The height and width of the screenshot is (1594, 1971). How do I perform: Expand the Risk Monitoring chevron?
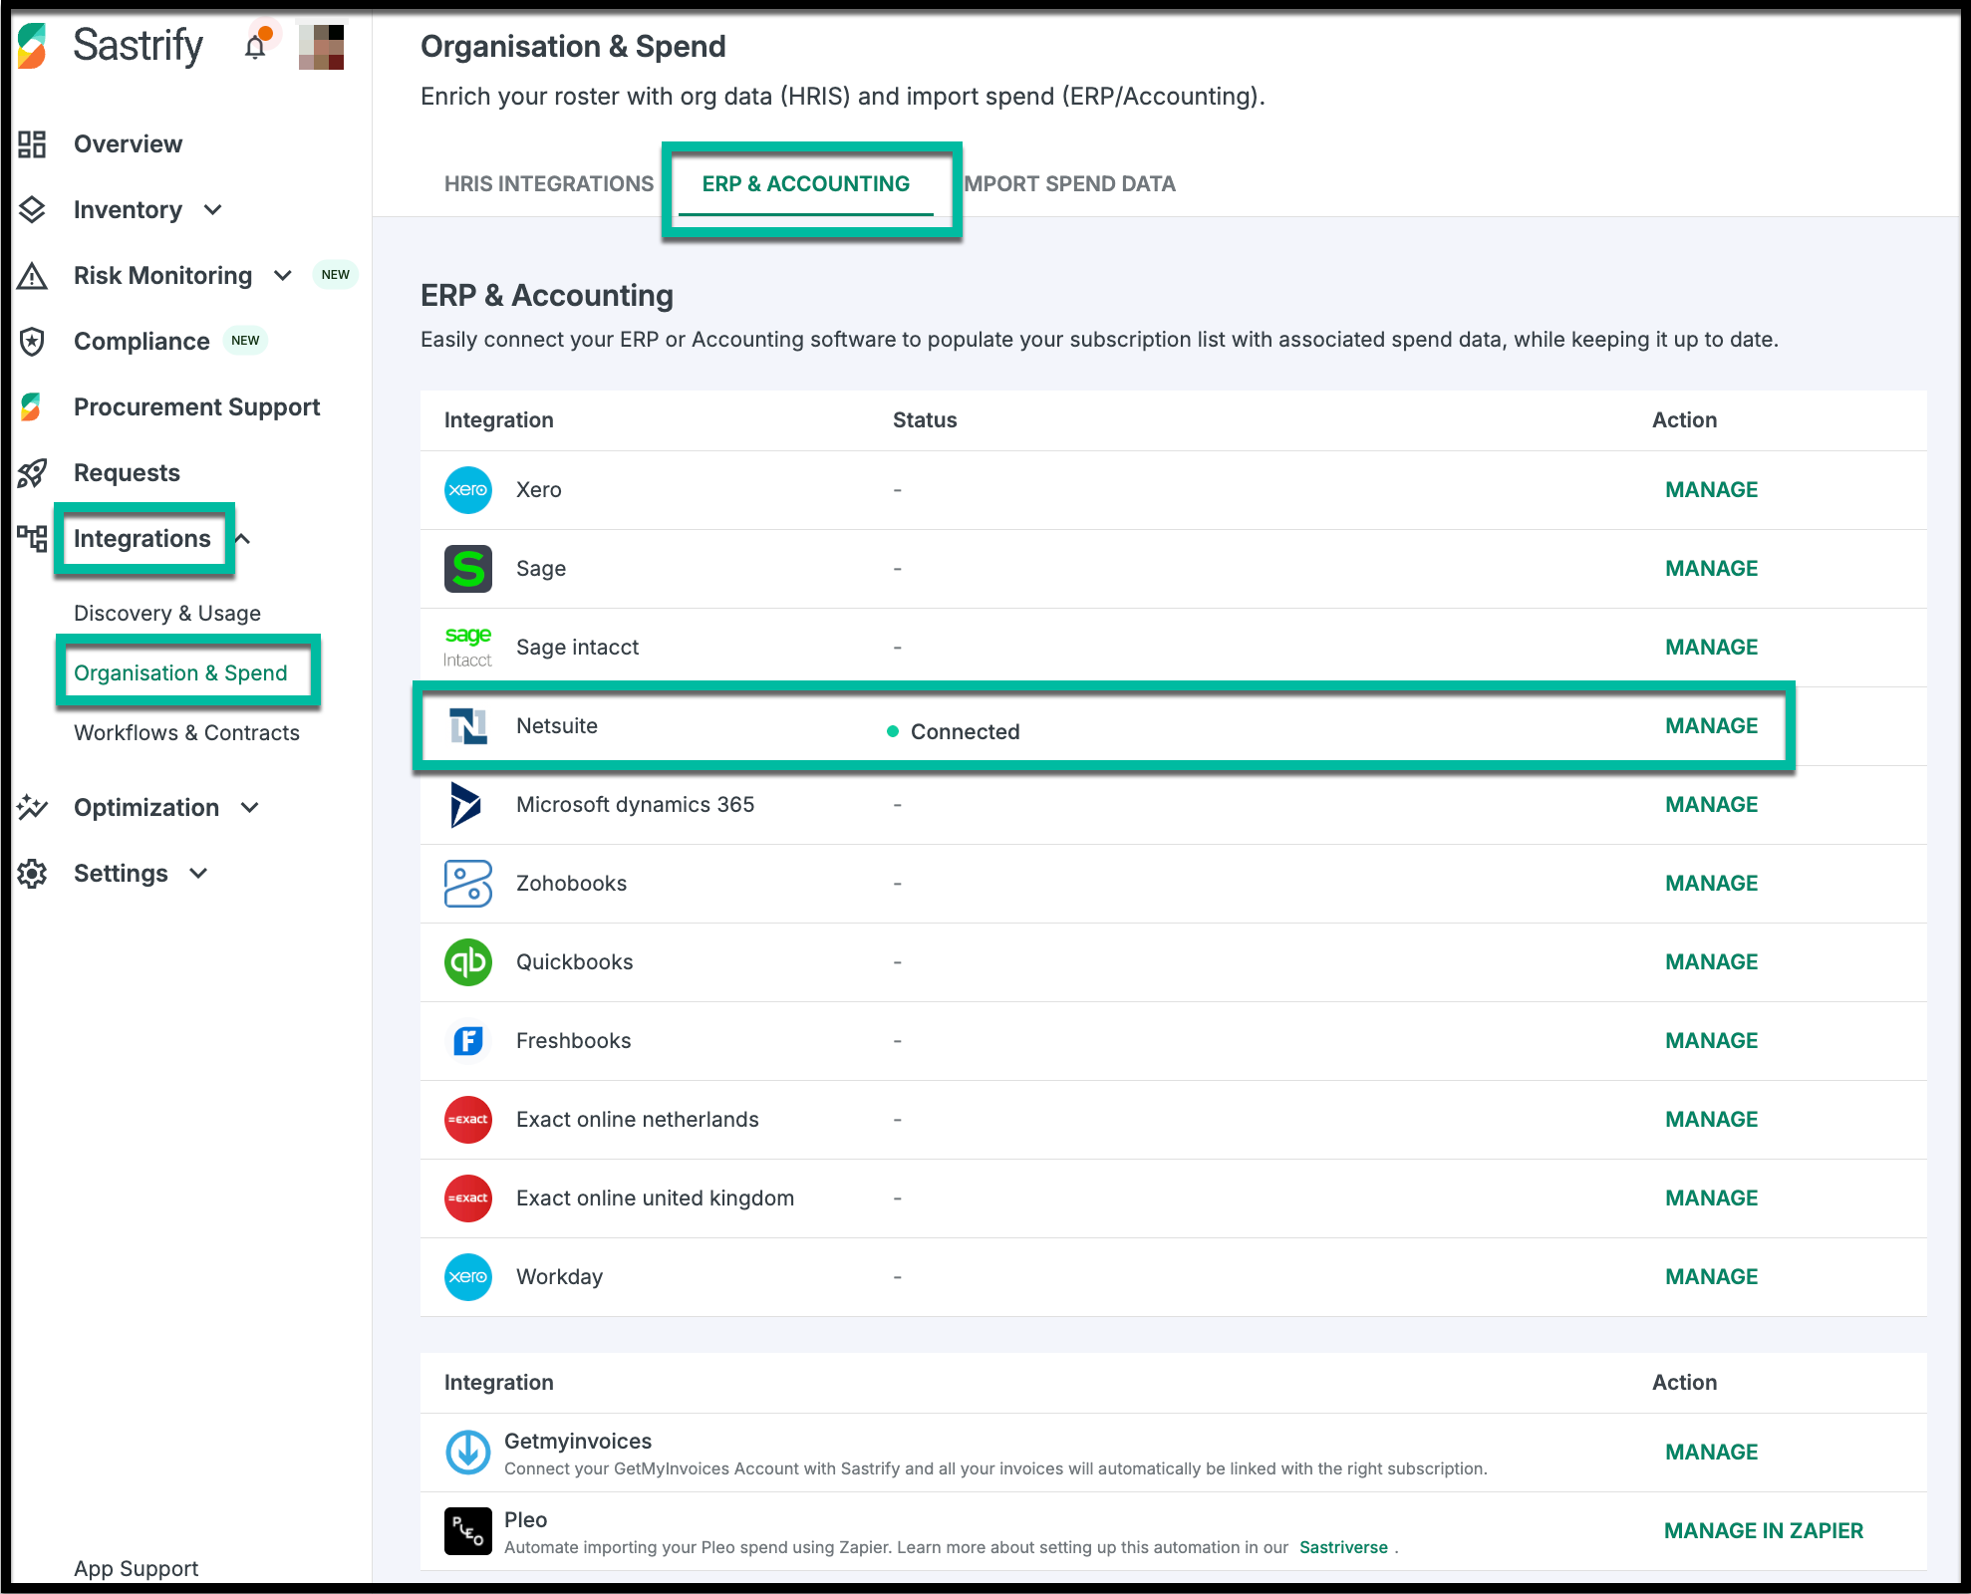coord(283,276)
